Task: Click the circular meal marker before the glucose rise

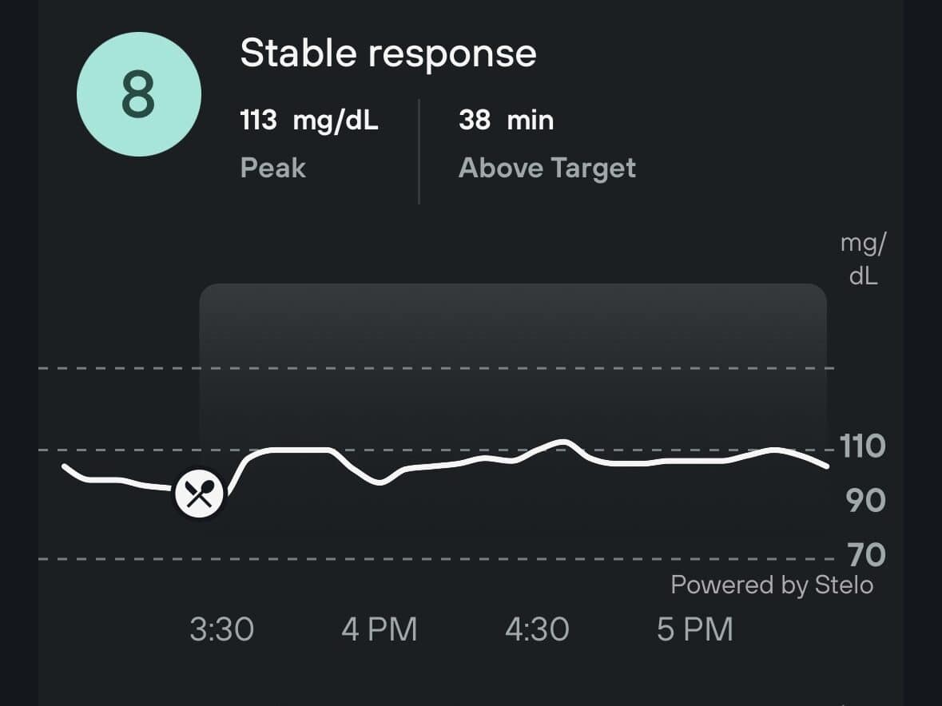Action: click(x=198, y=493)
